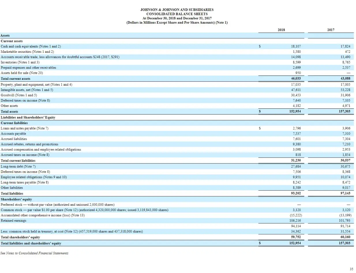Screen dimensions: 356x273
Task: Select the "Marketable securities (Notes 1 and 2)" label
Action: pos(27,52)
